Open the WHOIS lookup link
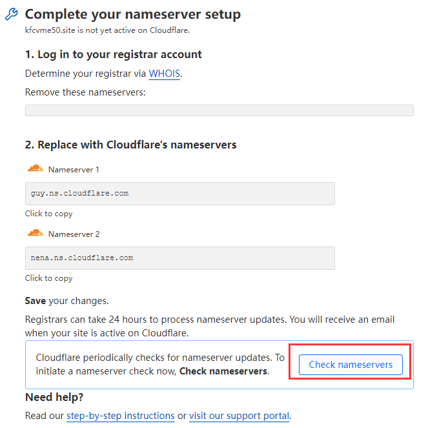The width and height of the screenshot is (437, 428). click(x=164, y=74)
